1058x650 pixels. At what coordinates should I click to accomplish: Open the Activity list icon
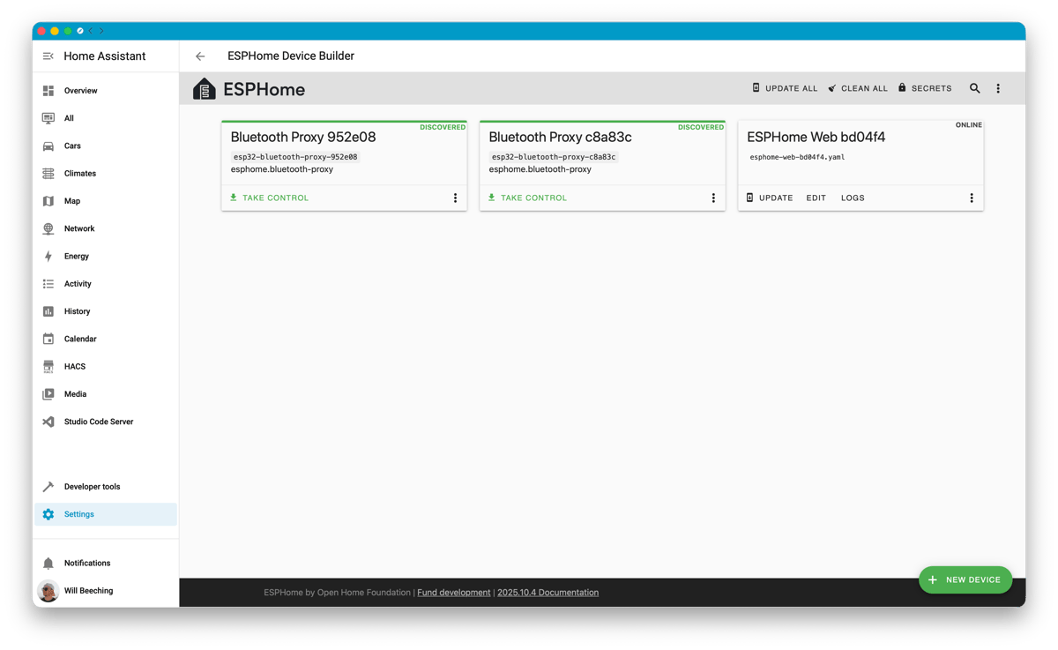(48, 284)
